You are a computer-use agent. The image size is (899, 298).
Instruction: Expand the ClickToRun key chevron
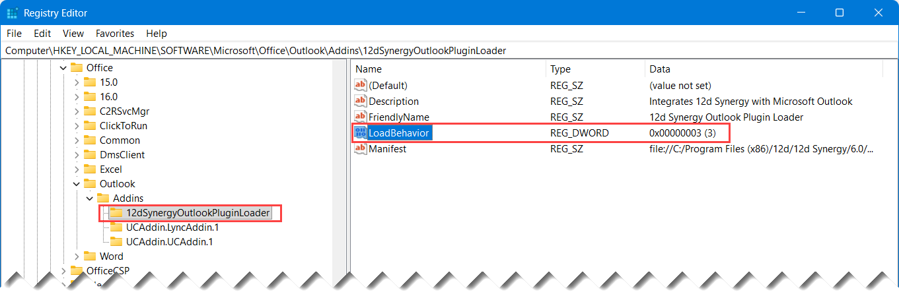tap(77, 126)
